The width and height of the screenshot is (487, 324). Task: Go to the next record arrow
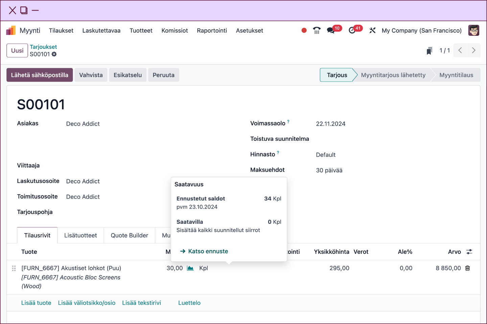(x=473, y=50)
